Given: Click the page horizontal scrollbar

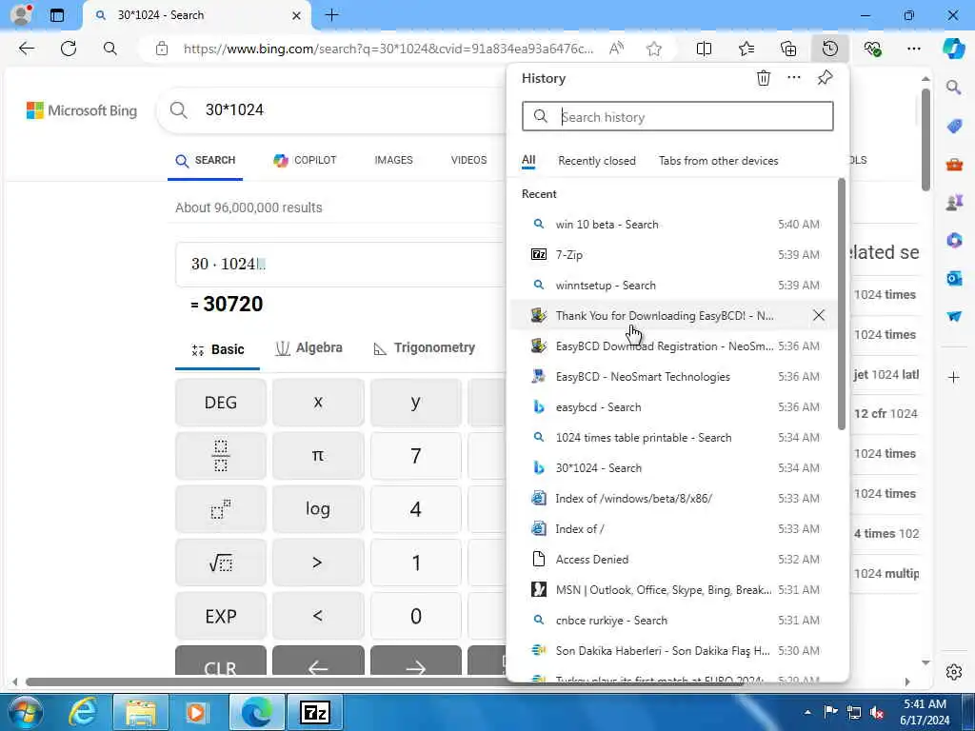Looking at the screenshot, I should (x=386, y=682).
